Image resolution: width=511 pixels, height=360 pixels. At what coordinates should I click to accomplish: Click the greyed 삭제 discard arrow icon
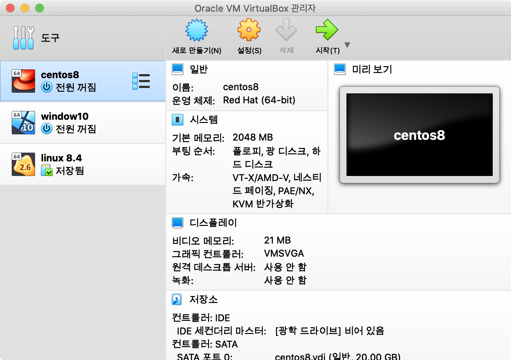286,30
